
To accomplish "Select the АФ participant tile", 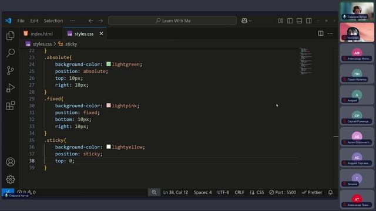I will pos(357,53).
